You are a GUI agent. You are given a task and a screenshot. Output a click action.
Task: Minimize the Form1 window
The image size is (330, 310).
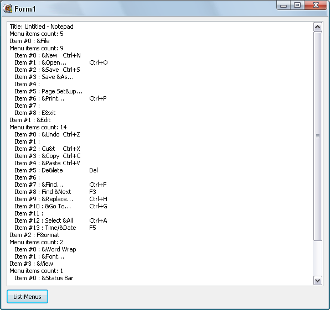[x=283, y=6]
